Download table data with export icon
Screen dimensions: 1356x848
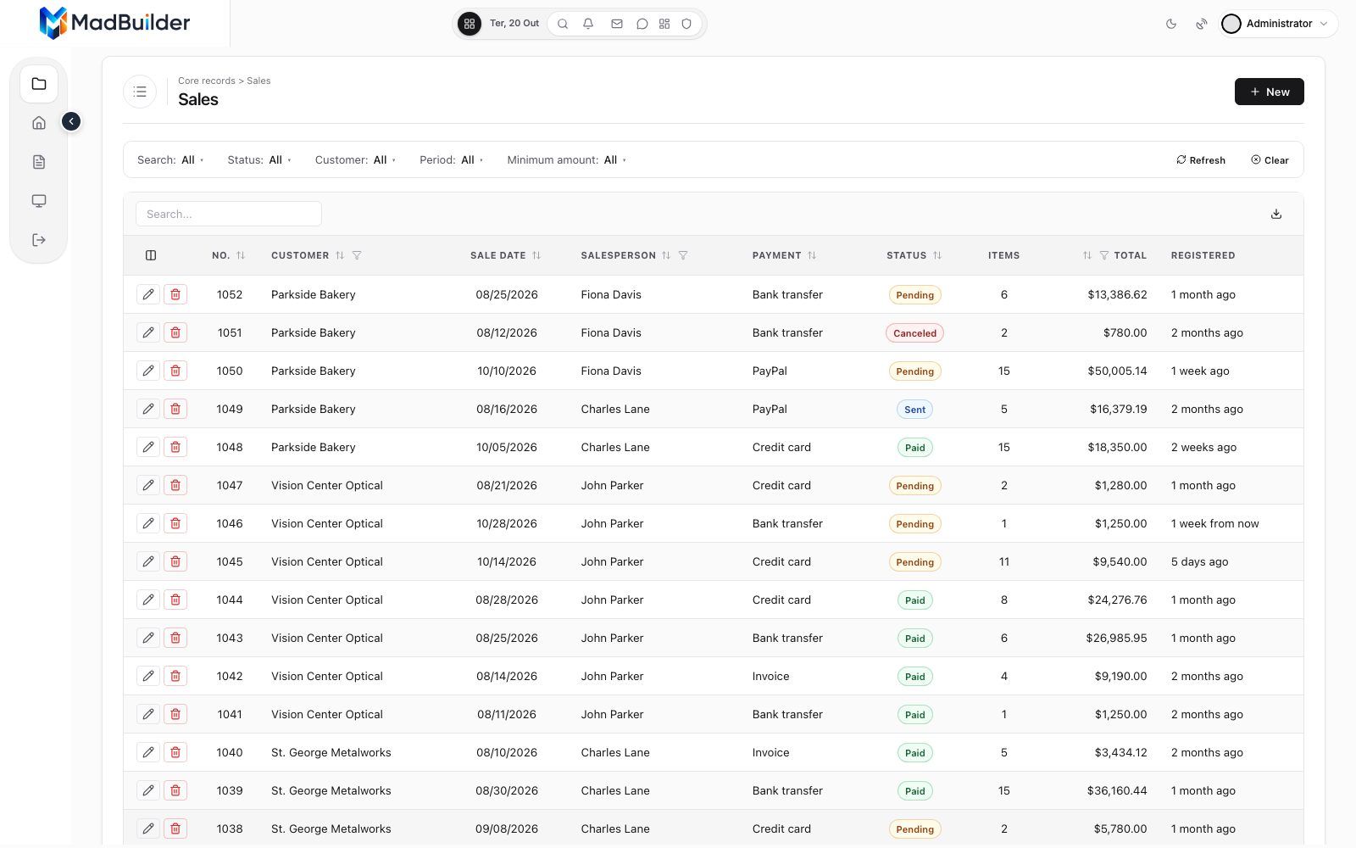tap(1276, 214)
